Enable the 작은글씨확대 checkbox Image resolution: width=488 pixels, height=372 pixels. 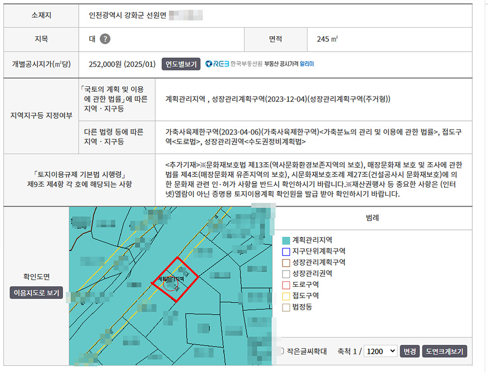tap(281, 351)
